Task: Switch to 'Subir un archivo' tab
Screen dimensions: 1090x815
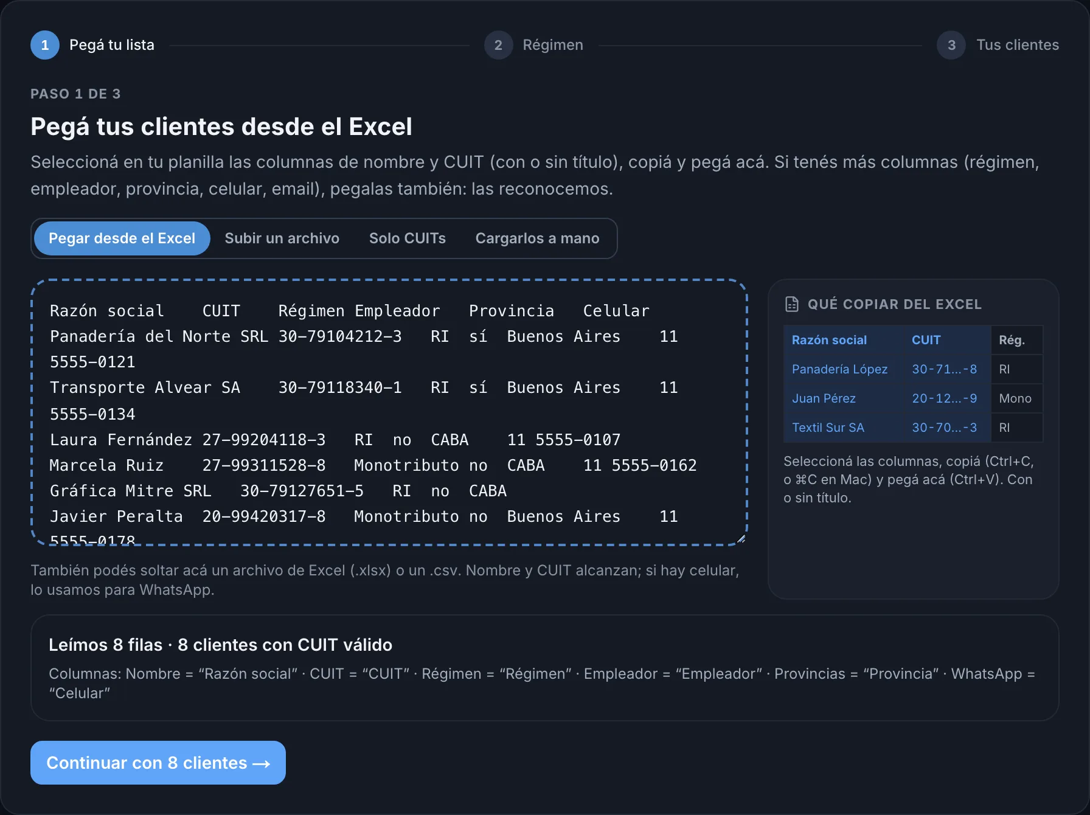Action: (x=282, y=238)
